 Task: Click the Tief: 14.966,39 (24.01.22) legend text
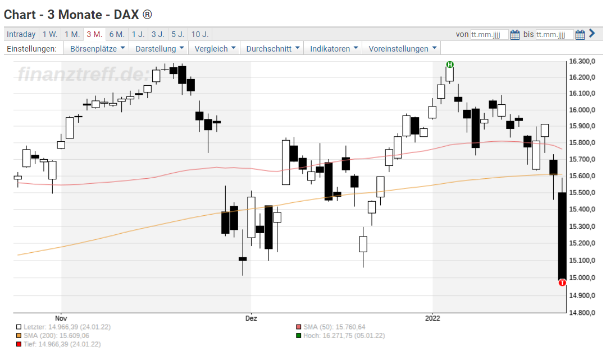[x=62, y=344]
